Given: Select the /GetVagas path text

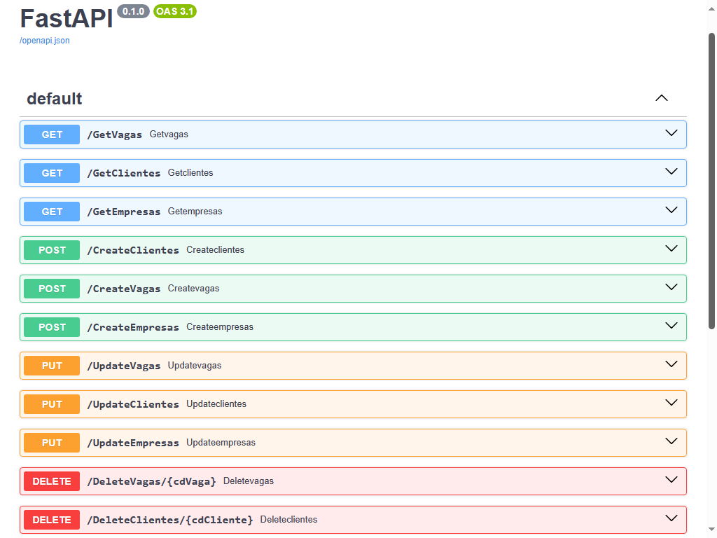Looking at the screenshot, I should pyautogui.click(x=114, y=134).
